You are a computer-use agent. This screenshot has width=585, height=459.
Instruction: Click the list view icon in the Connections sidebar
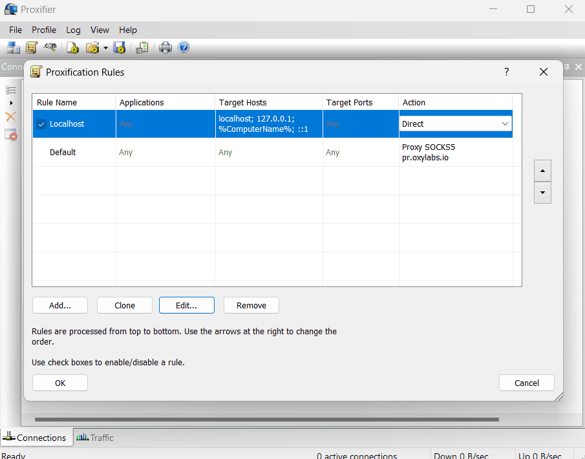coord(10,90)
